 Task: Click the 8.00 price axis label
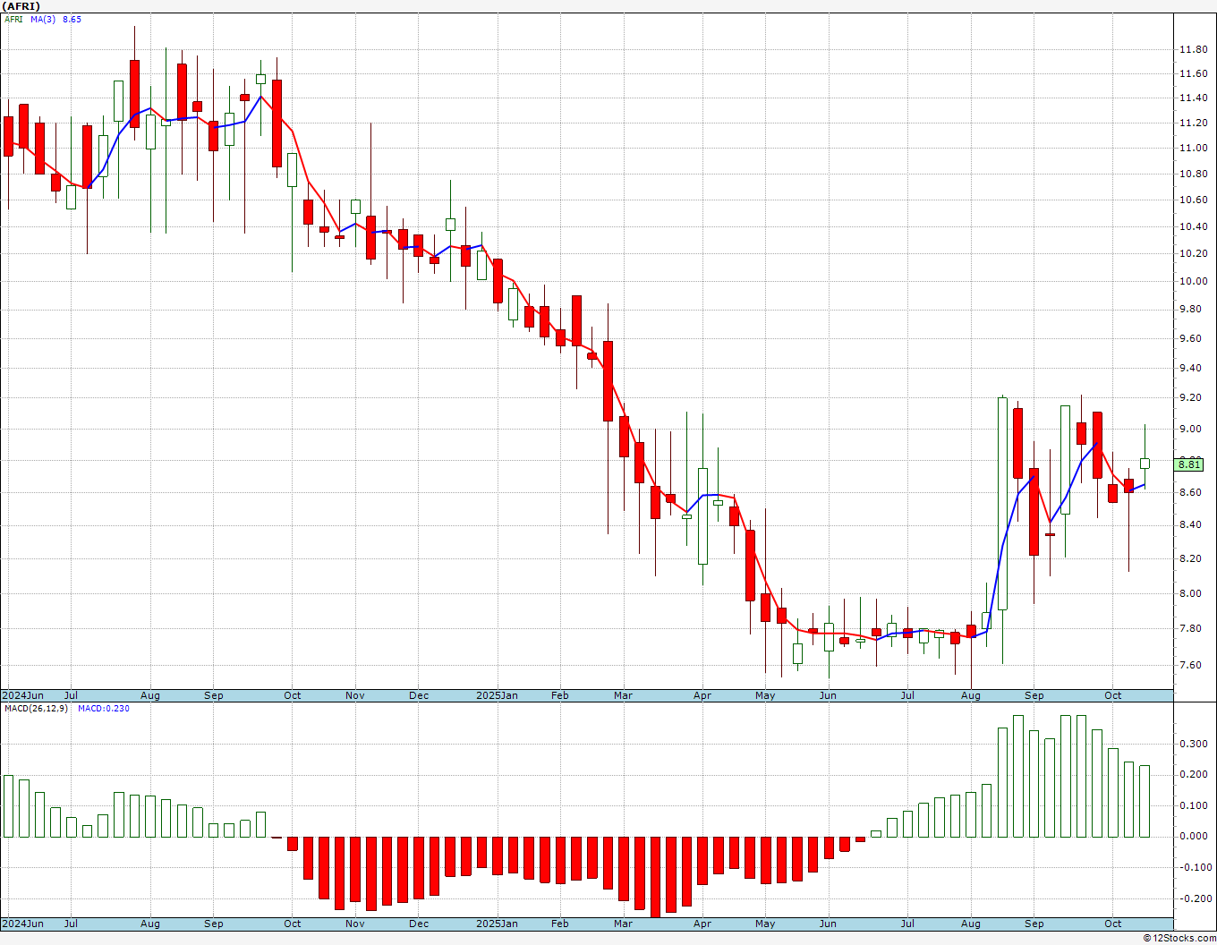[1193, 593]
